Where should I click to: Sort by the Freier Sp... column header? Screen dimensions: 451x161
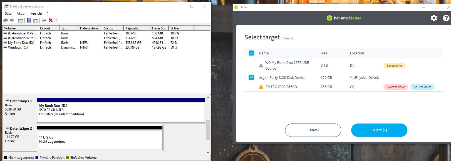159,28
